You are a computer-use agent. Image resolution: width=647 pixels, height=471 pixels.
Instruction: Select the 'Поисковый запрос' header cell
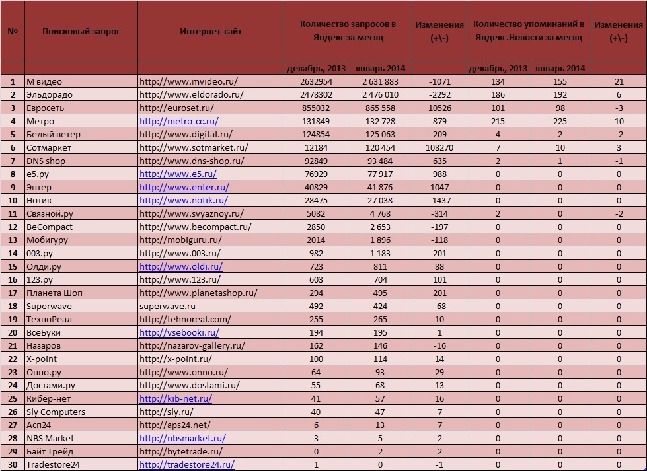tap(81, 31)
